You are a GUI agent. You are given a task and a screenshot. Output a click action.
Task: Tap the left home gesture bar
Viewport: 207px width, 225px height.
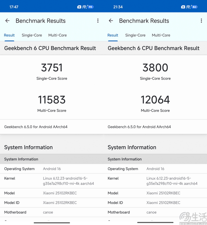coord(52,223)
